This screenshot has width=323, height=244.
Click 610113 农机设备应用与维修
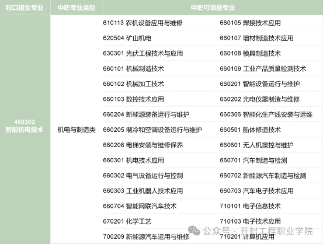(143, 23)
